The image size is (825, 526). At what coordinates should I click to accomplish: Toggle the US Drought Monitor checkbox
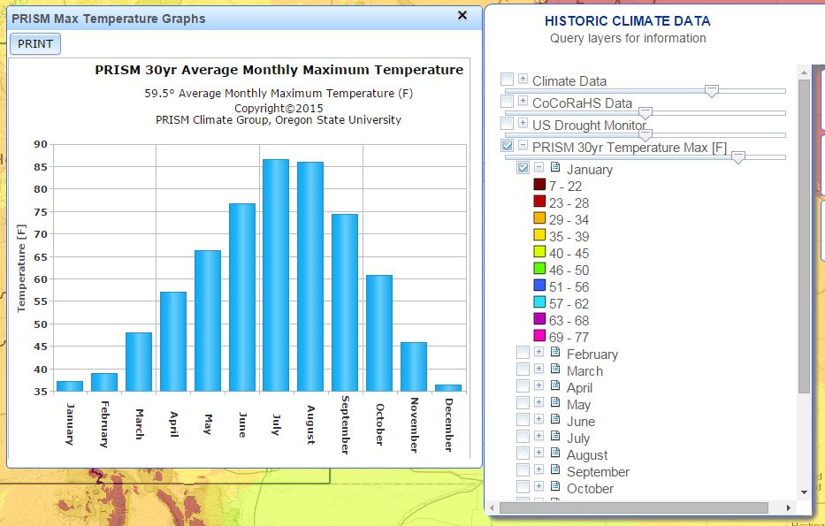[x=507, y=124]
